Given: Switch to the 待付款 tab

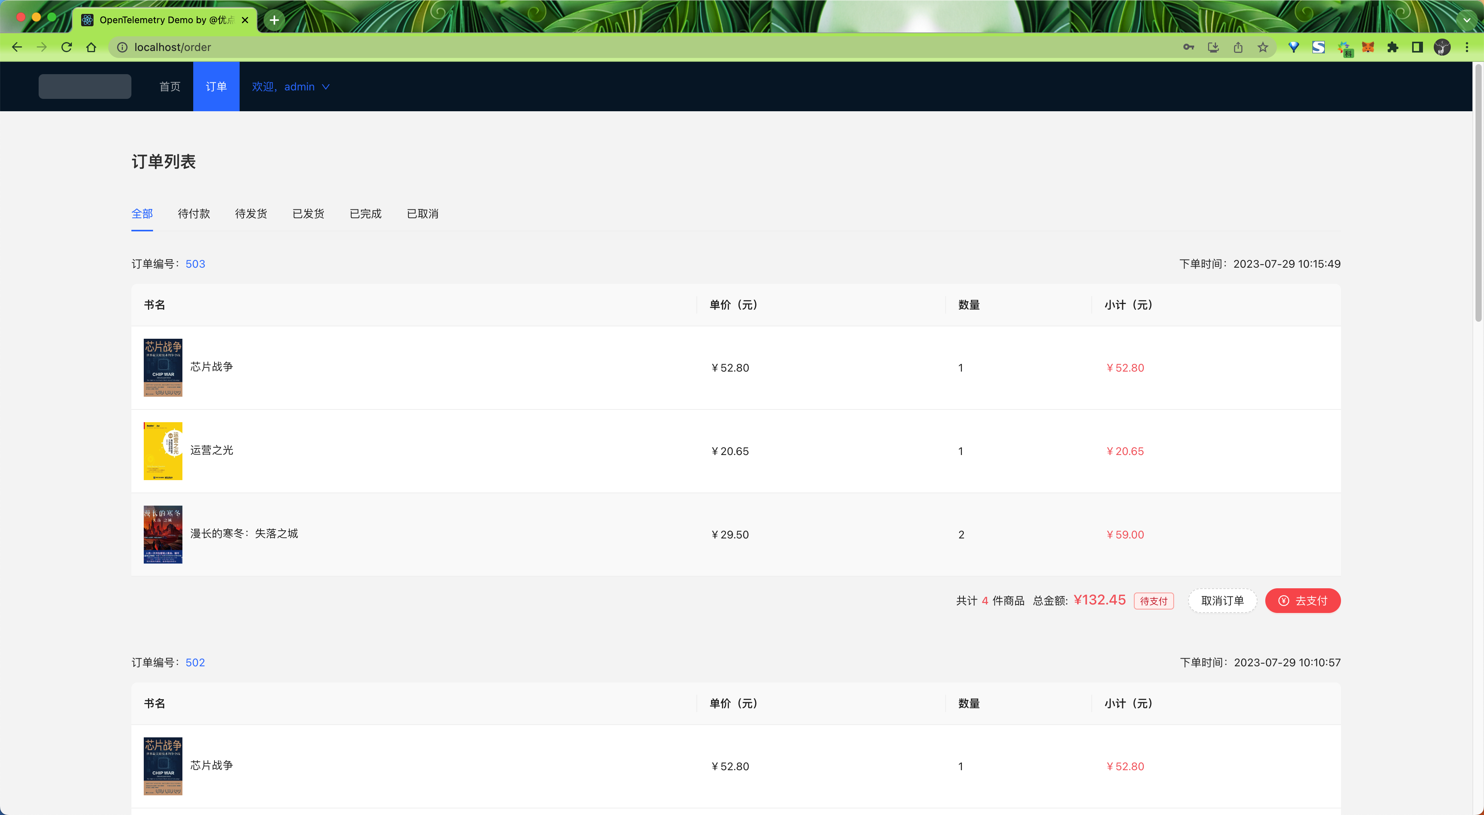Looking at the screenshot, I should click(194, 214).
